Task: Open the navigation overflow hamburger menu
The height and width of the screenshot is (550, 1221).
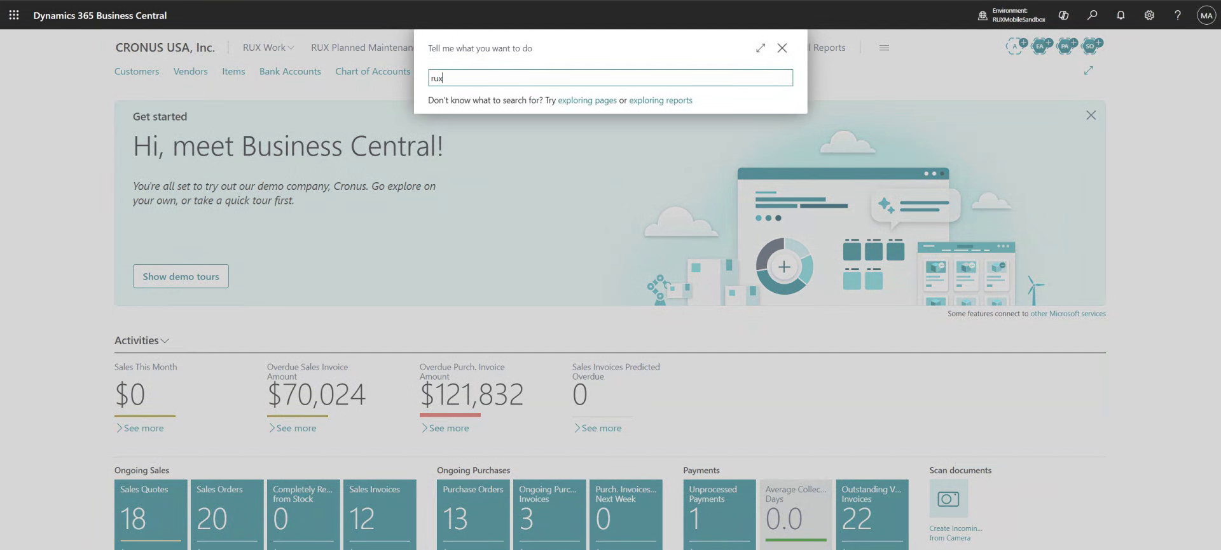Action: (x=884, y=48)
